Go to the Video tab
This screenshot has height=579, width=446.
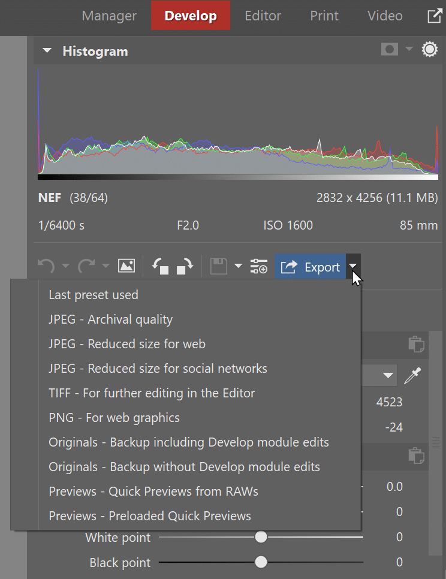pyautogui.click(x=385, y=16)
